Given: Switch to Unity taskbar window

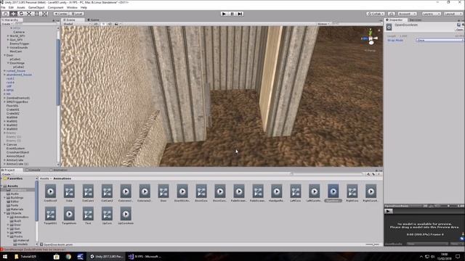Looking at the screenshot, I should click(107, 257).
